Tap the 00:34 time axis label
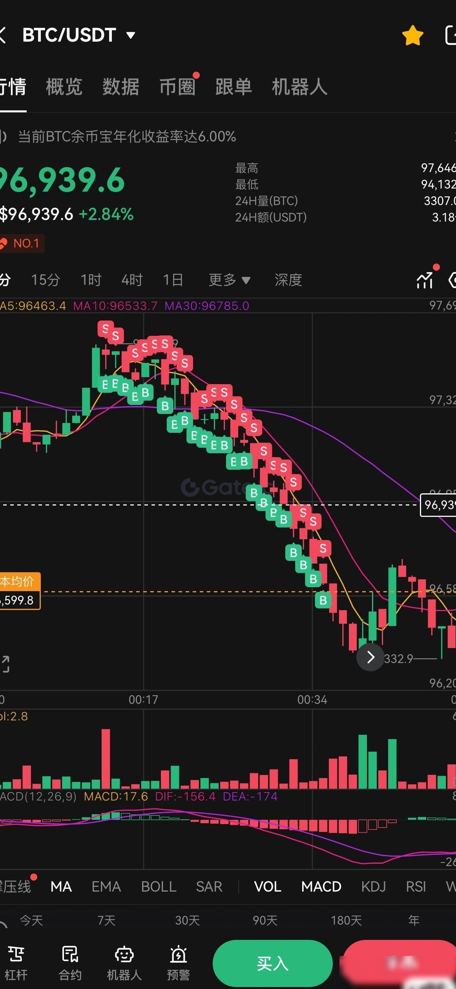 pos(312,700)
